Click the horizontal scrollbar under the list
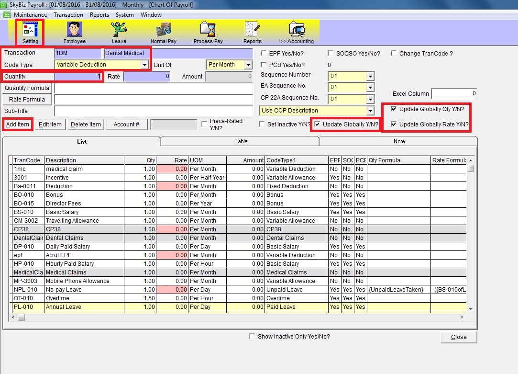This screenshot has height=374, width=518. pyautogui.click(x=239, y=317)
